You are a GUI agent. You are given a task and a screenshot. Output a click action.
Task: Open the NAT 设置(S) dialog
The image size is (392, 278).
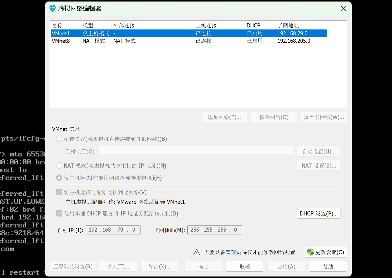[319, 165]
